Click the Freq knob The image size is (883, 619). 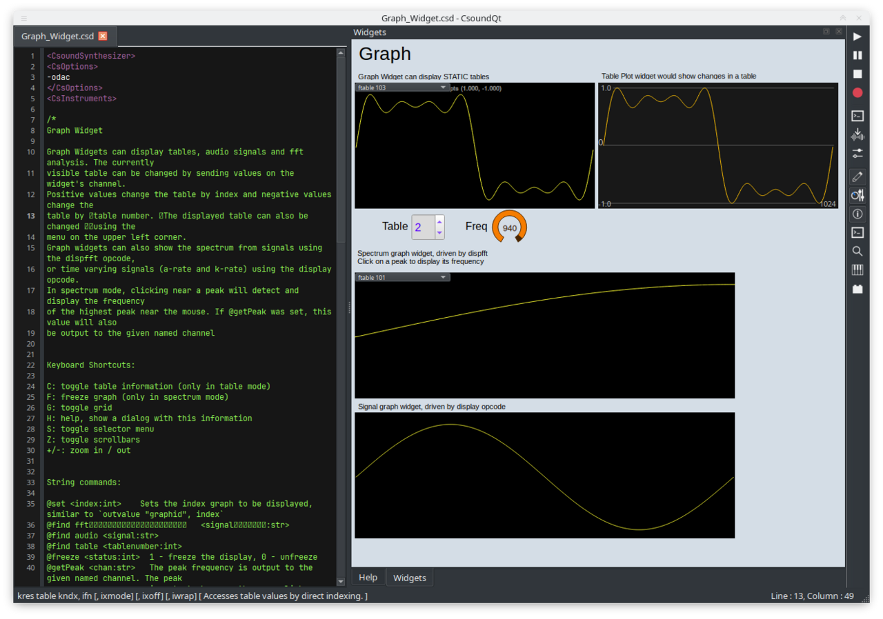click(x=509, y=227)
